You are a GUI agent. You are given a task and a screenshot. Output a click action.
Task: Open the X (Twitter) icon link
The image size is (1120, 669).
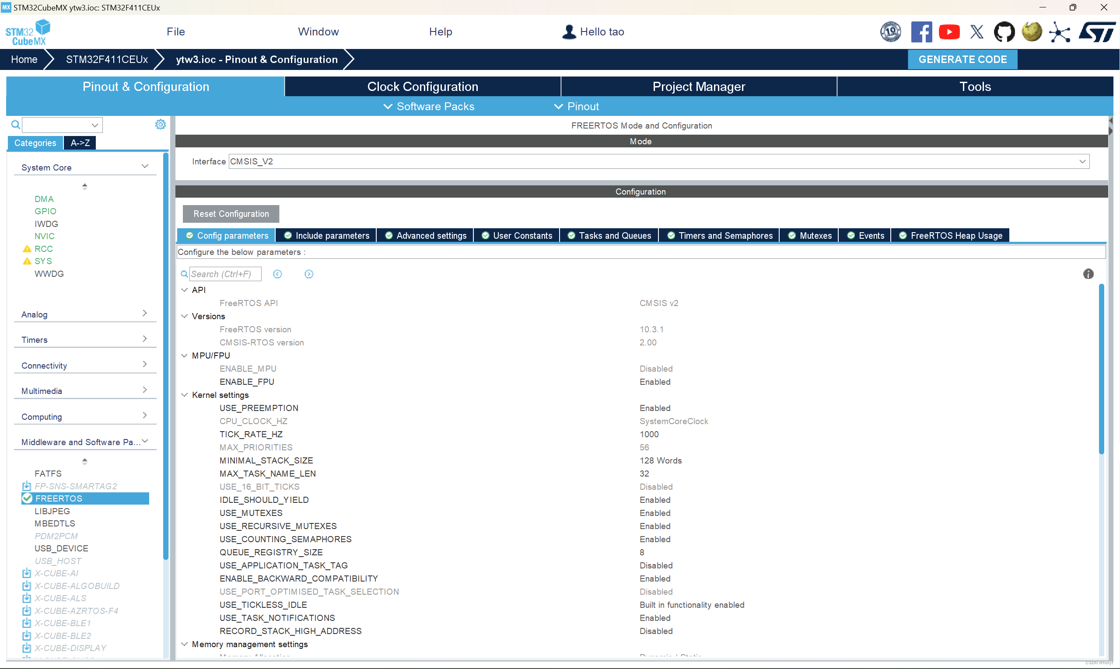pos(976,32)
